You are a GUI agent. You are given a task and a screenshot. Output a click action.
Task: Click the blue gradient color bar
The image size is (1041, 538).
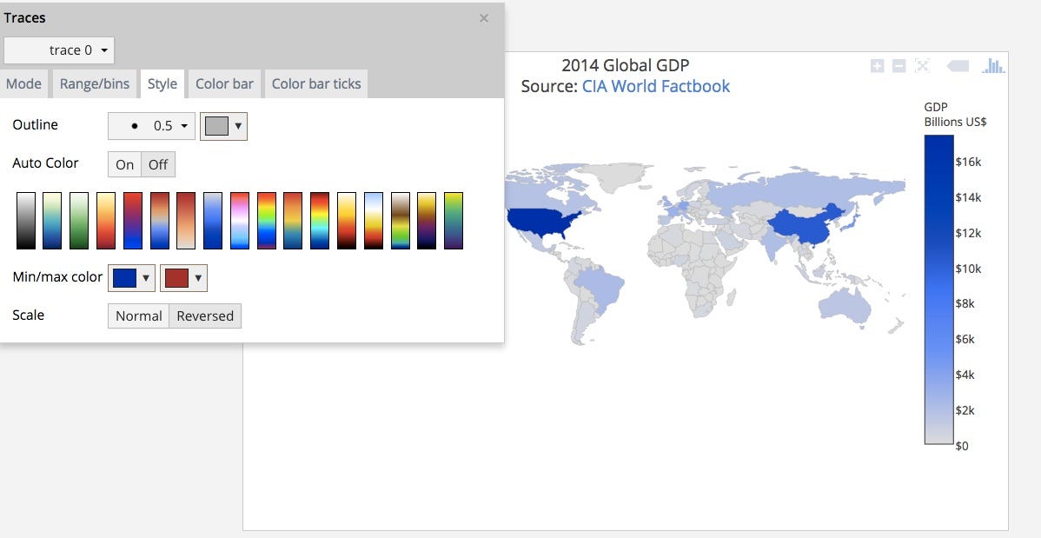(938, 289)
